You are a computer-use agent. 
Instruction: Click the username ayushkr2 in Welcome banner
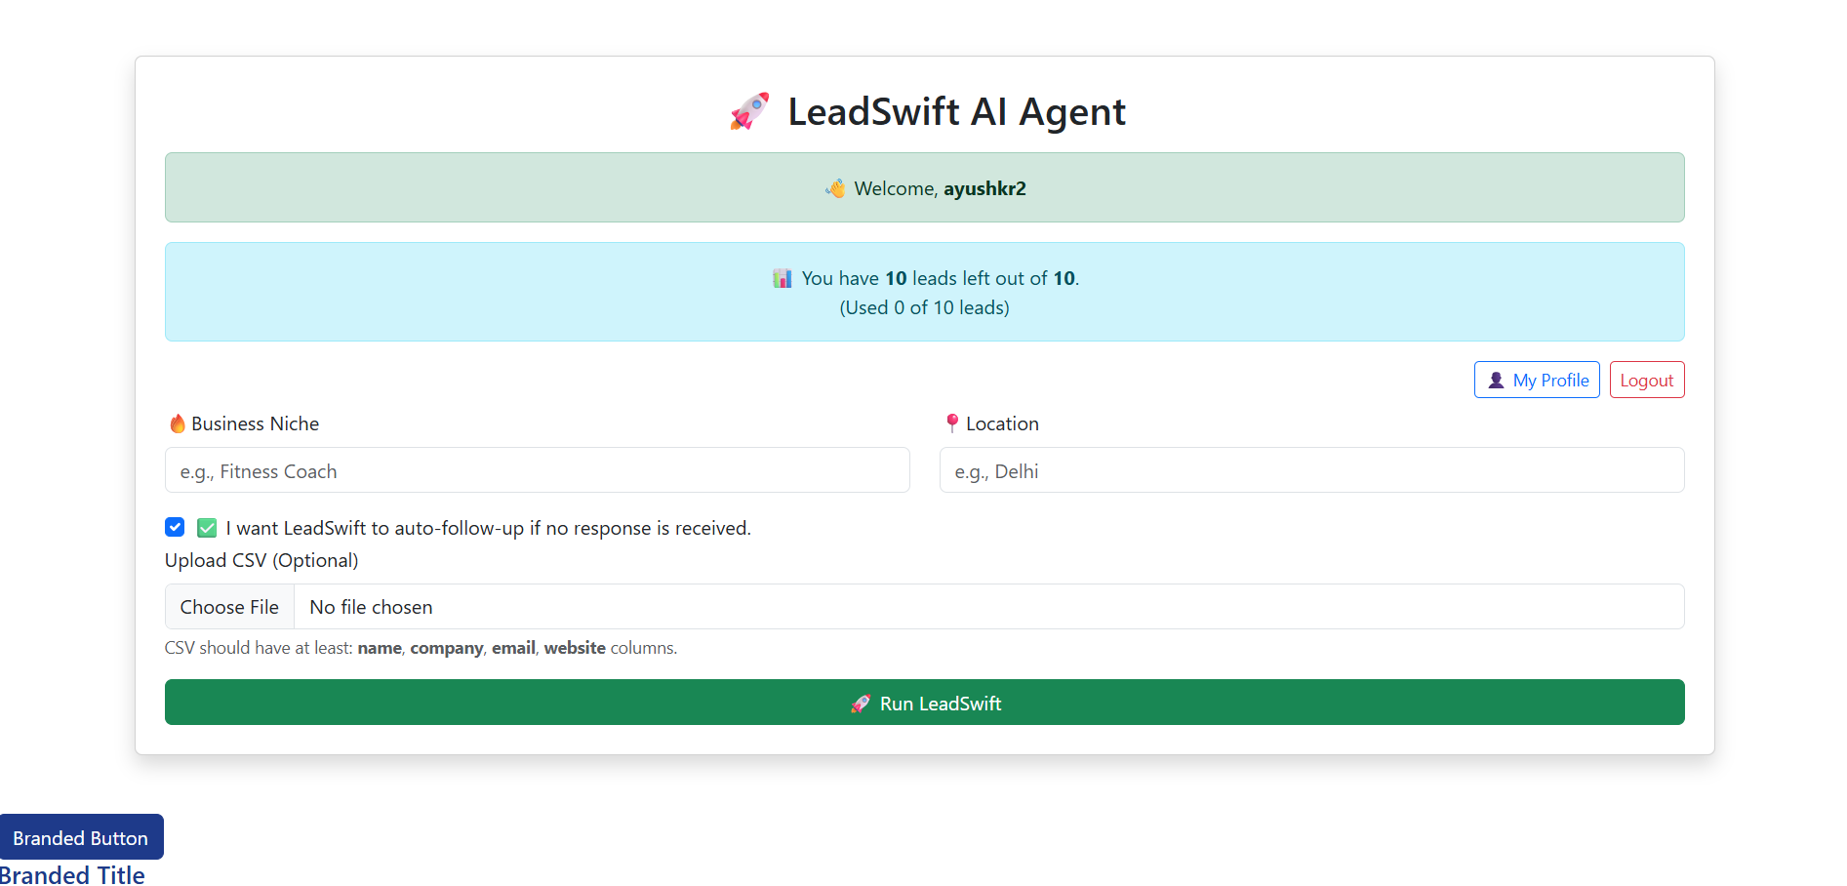click(x=984, y=188)
